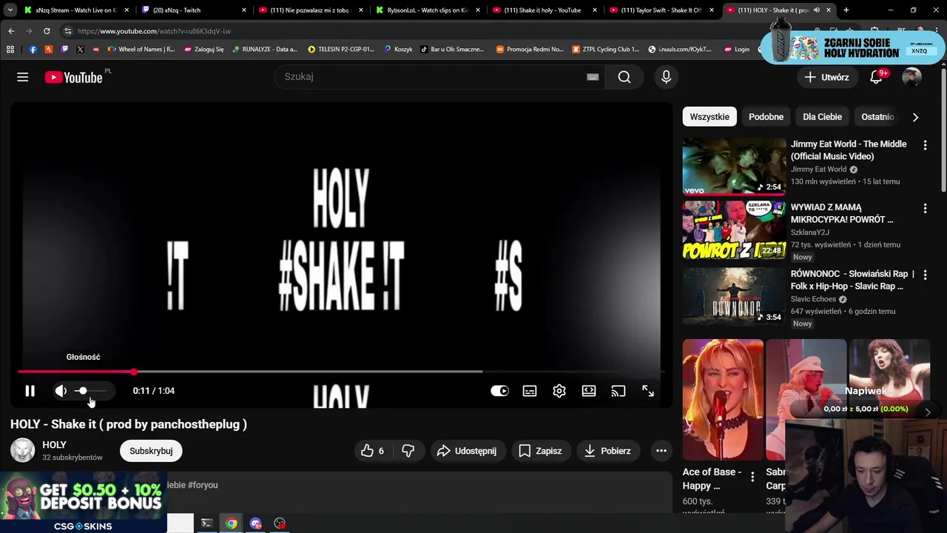947x533 pixels.
Task: Open the player settings gear
Action: tap(559, 391)
